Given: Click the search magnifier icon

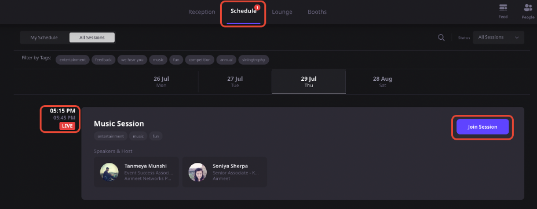Looking at the screenshot, I should point(441,38).
